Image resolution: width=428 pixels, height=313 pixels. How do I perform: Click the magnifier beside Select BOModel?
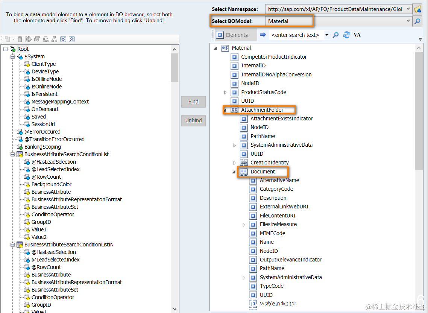pos(417,21)
